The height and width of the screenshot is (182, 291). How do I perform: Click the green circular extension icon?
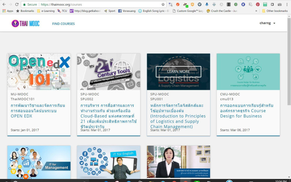click(x=236, y=4)
